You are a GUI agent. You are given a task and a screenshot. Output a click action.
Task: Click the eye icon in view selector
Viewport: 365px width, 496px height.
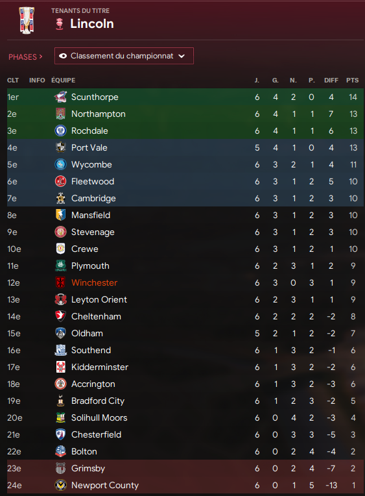coord(63,56)
